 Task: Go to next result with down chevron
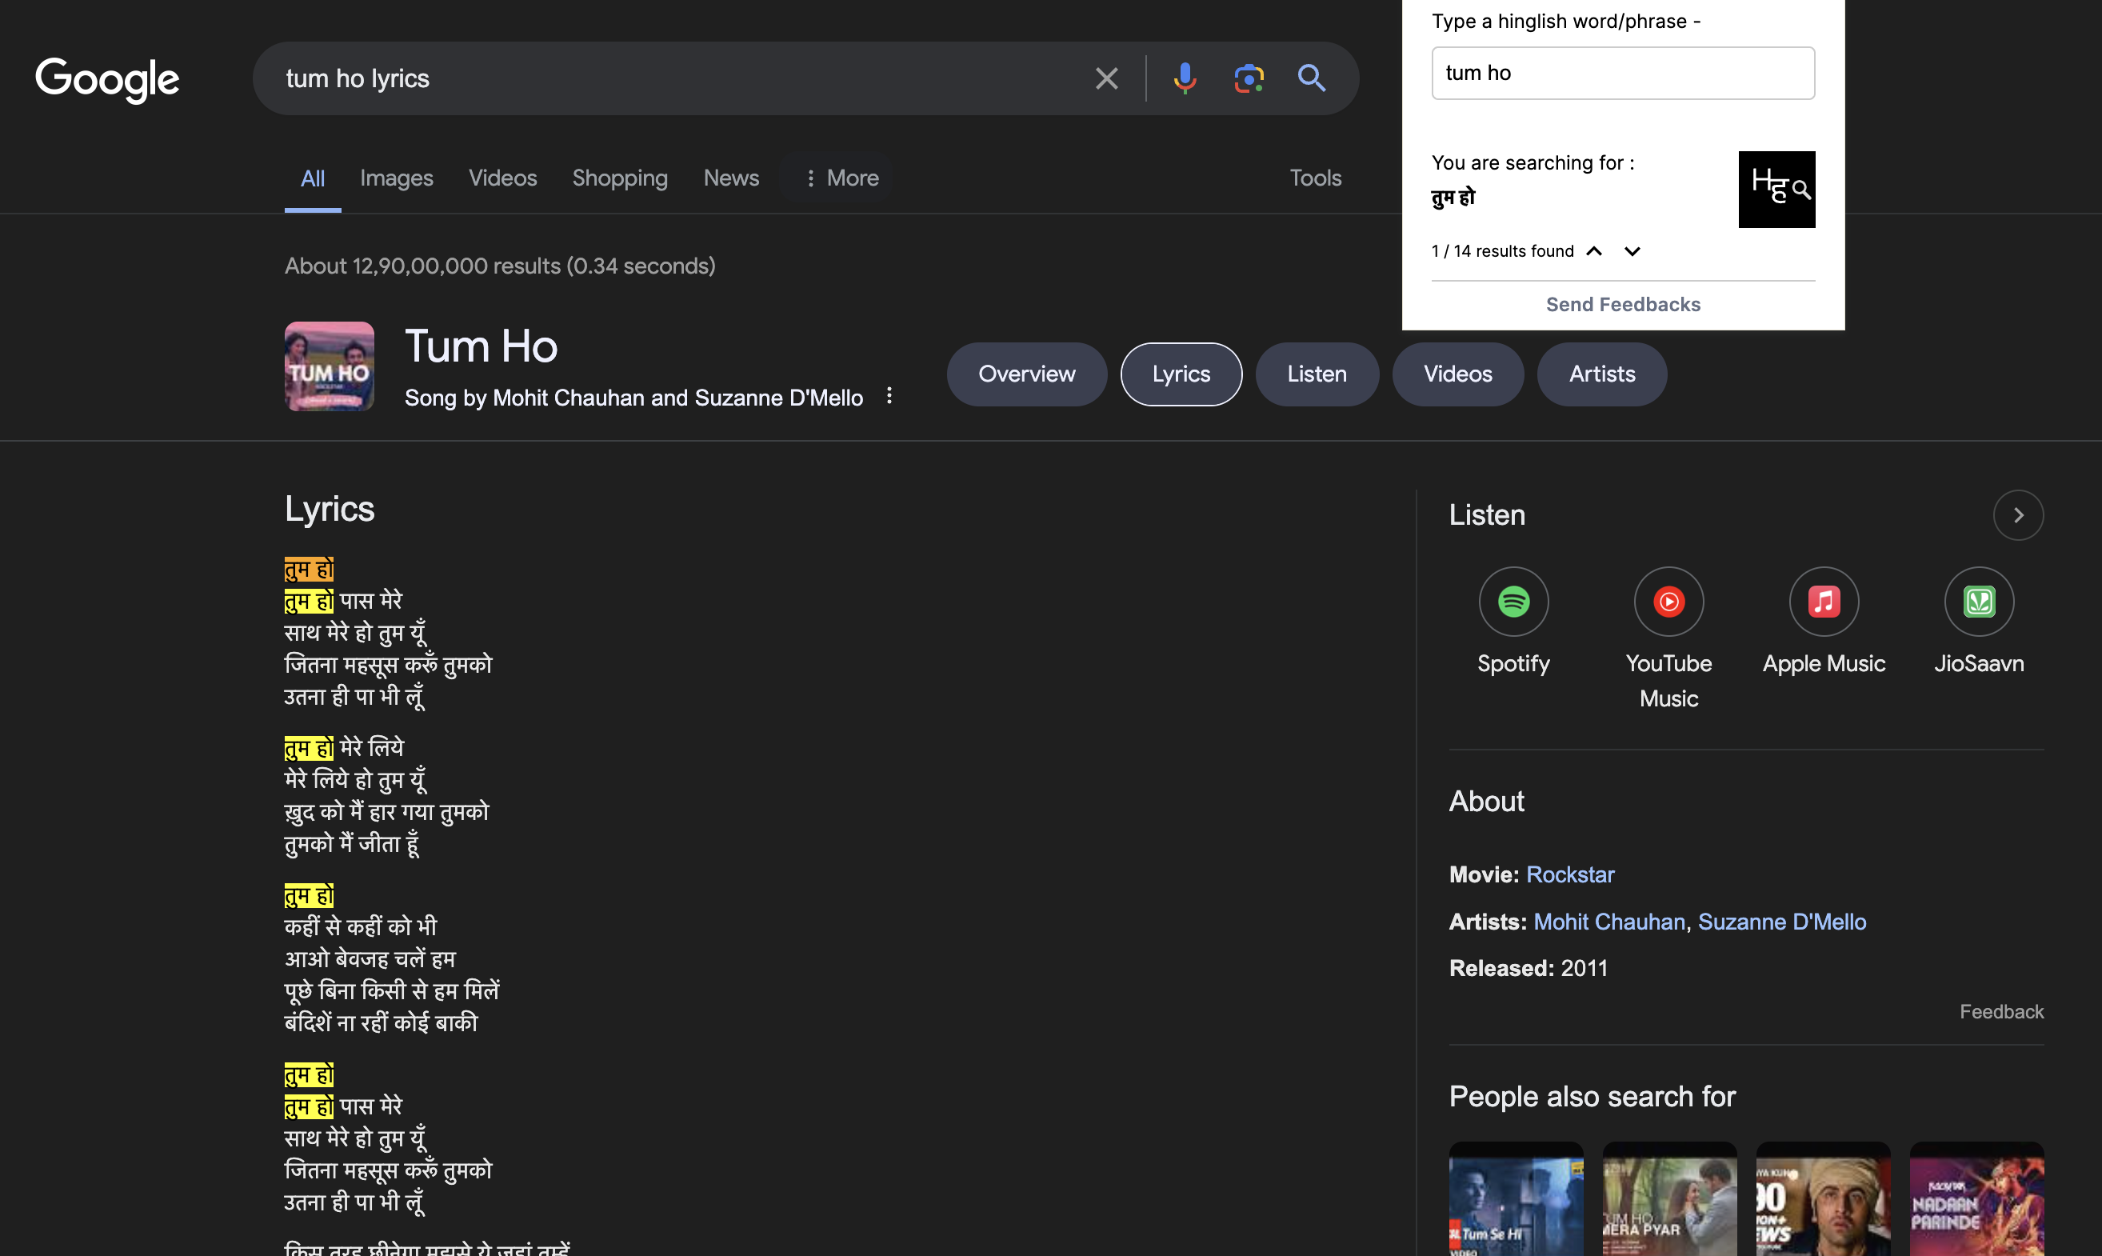(x=1632, y=251)
